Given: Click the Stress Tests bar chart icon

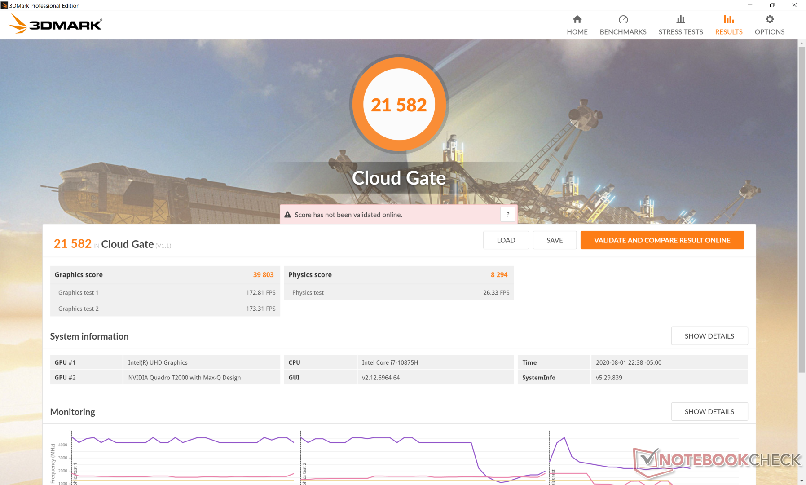Looking at the screenshot, I should coord(681,19).
